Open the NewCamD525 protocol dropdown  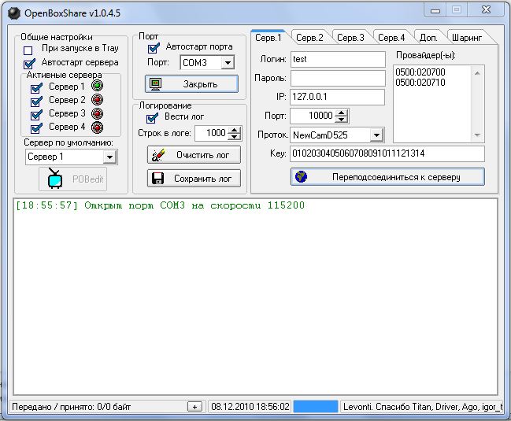coord(376,135)
